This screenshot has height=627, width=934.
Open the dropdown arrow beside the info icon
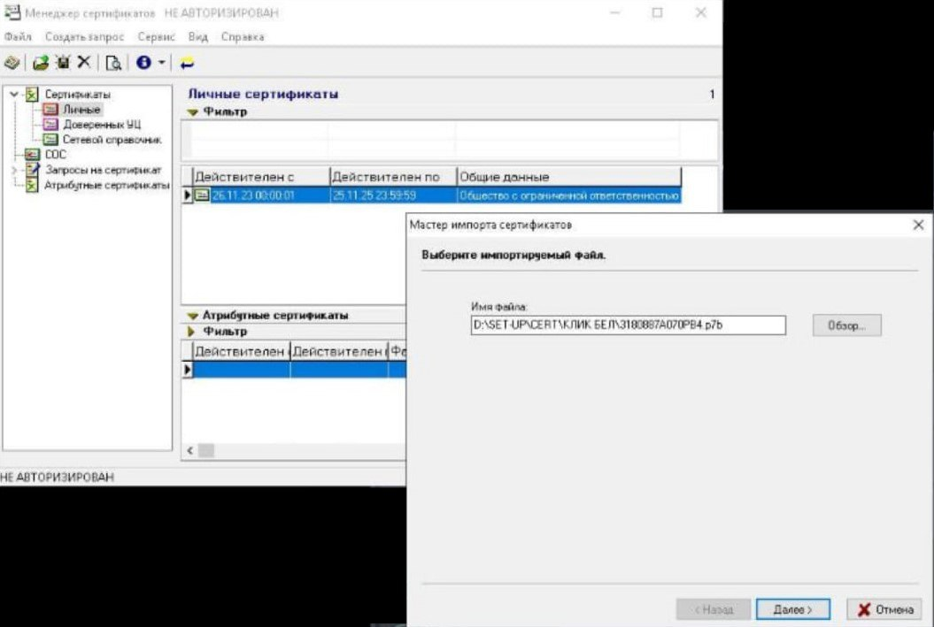pos(161,63)
